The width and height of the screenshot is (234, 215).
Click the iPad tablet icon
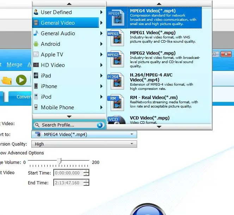point(36,75)
